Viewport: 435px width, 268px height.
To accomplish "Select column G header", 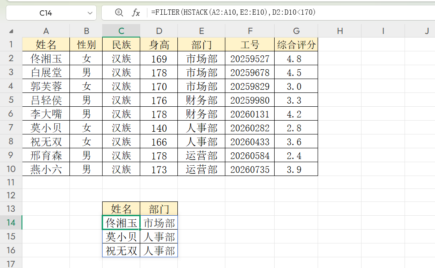I will click(296, 31).
